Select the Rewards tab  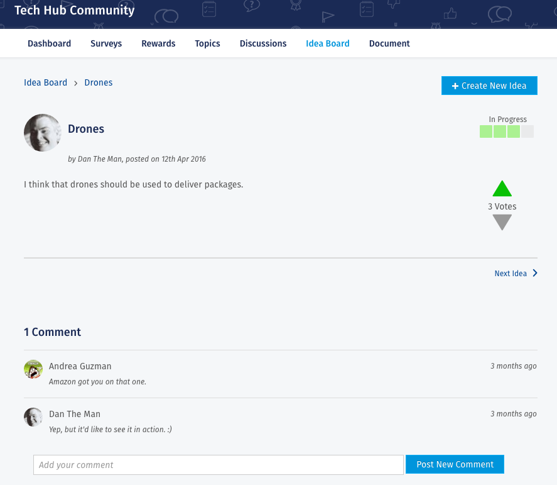pos(158,43)
